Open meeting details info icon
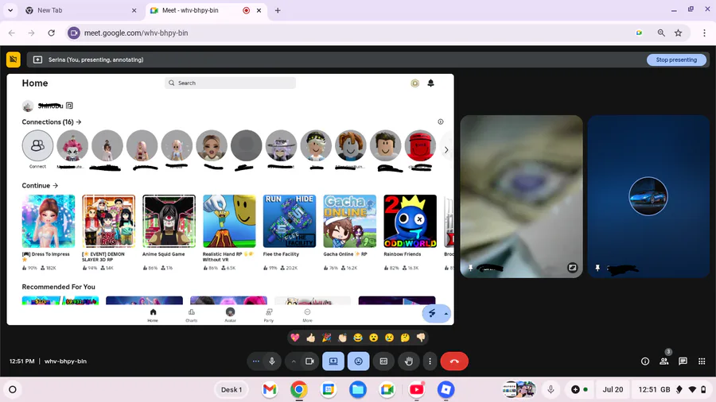716x402 pixels. [x=645, y=361]
